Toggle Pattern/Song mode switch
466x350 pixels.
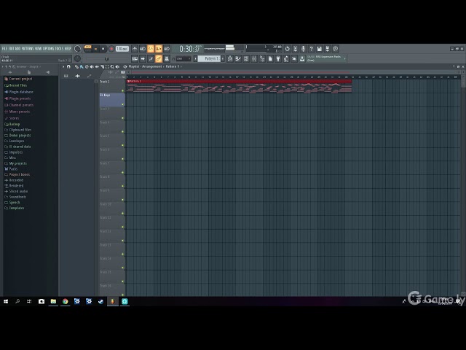87,49
